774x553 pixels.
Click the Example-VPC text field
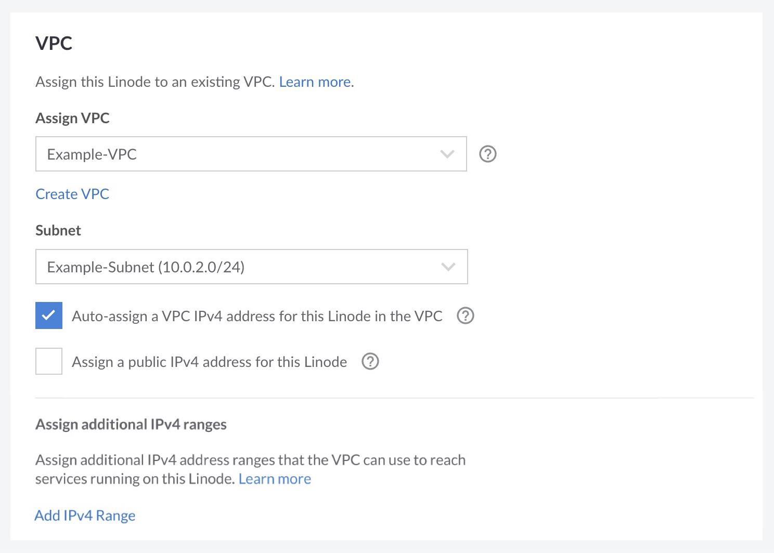(208, 154)
